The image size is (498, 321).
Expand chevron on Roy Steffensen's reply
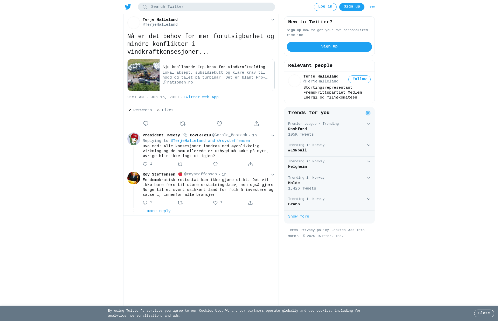[273, 175]
